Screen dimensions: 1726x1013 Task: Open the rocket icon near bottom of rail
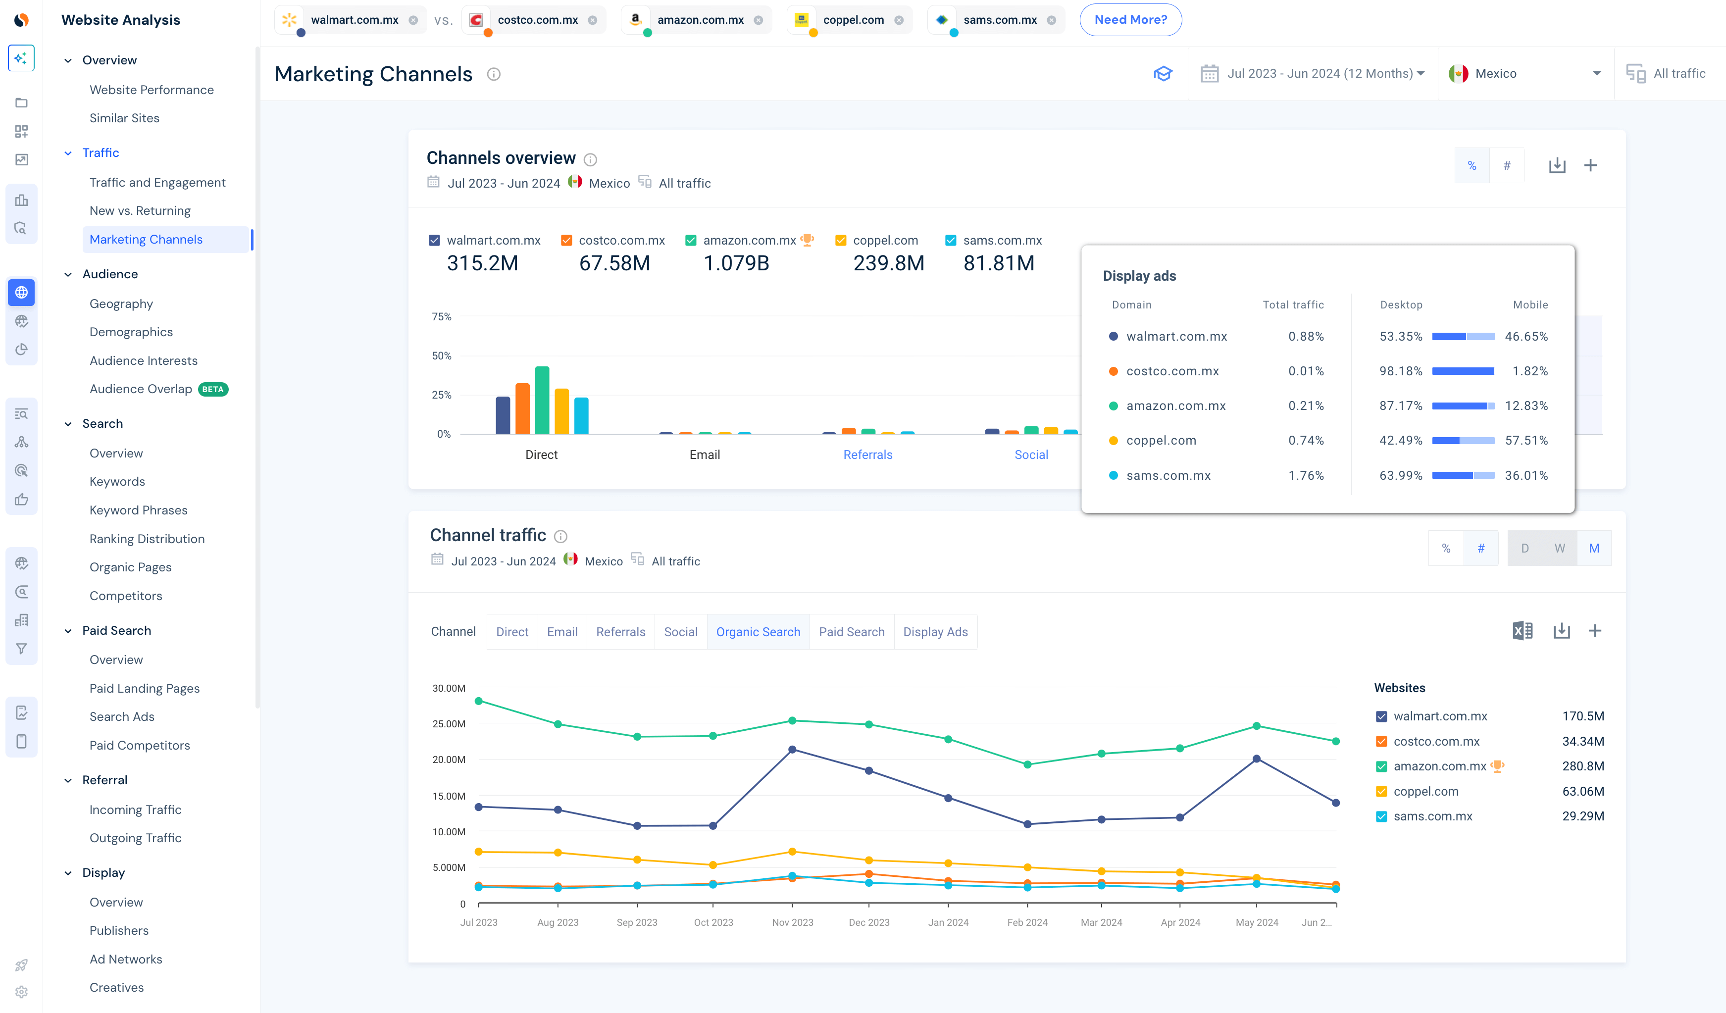[21, 965]
